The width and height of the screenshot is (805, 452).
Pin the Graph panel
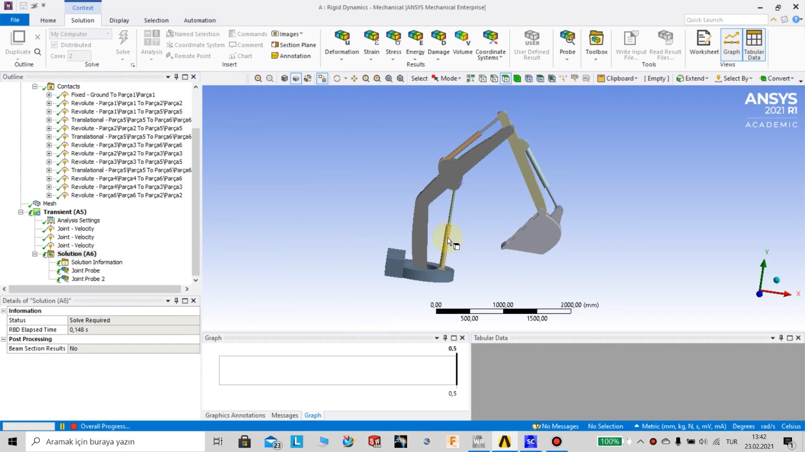pyautogui.click(x=445, y=338)
